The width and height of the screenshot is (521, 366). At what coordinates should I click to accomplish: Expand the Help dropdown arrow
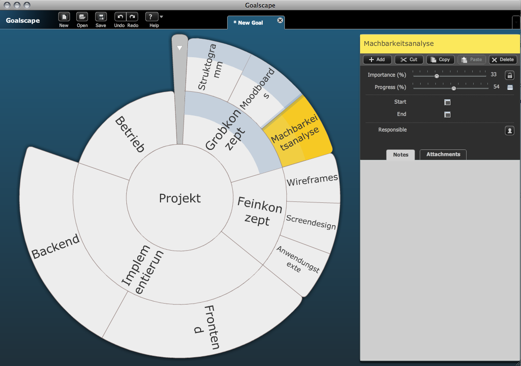(x=162, y=17)
